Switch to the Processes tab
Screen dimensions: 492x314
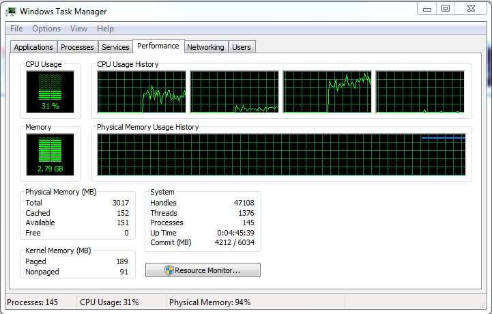77,47
